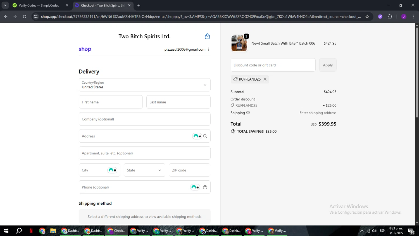Open the shopping bag cart icon
Image resolution: width=419 pixels, height=236 pixels.
(x=207, y=36)
